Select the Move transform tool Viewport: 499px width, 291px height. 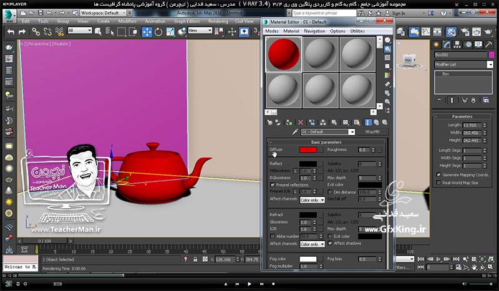coord(147,32)
